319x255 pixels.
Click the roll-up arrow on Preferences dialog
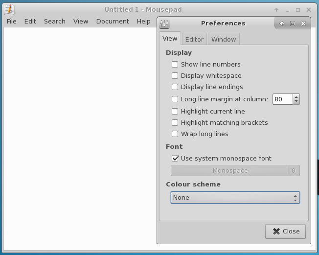pos(282,23)
